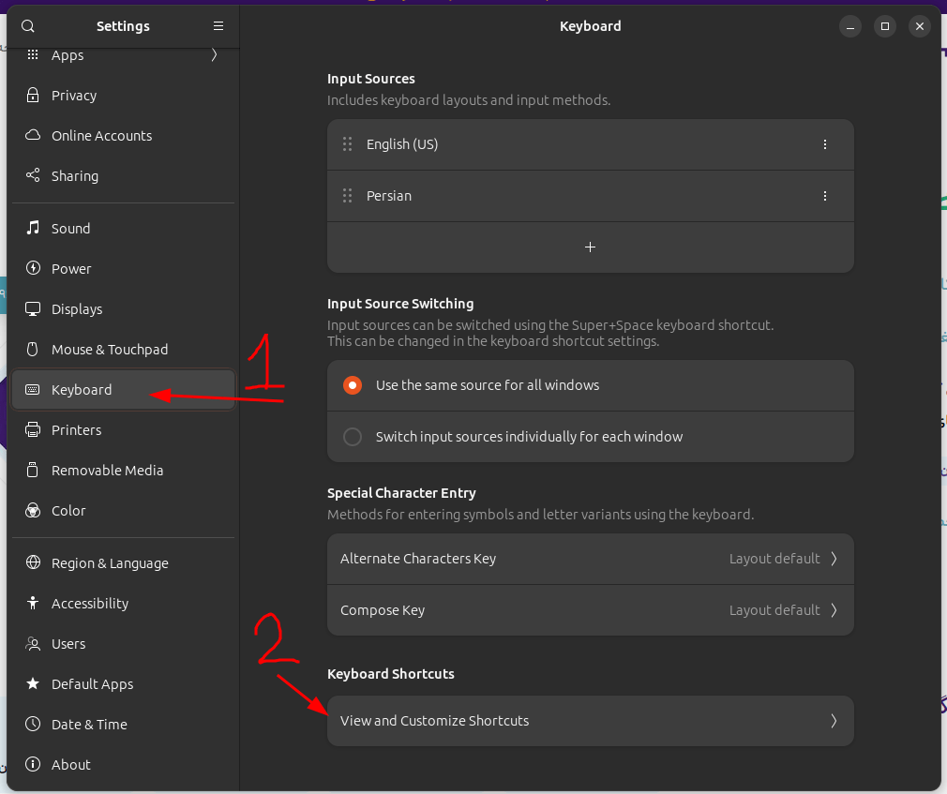
Task: Open the Power settings via its icon
Action: coord(30,268)
